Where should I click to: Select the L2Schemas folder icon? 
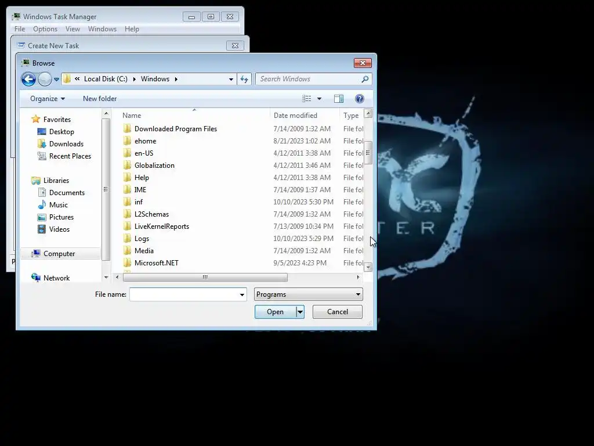[127, 214]
